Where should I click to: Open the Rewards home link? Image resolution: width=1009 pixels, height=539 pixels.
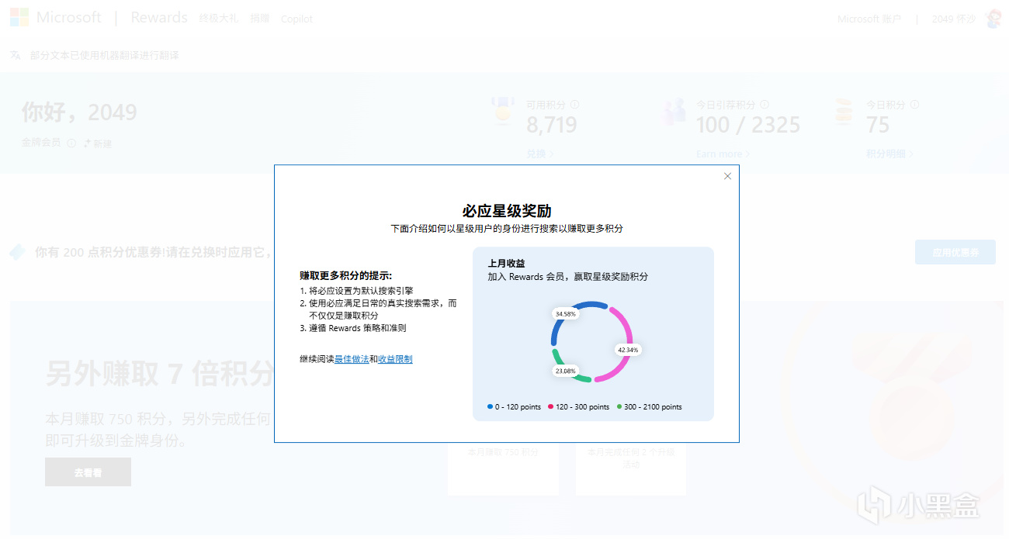point(159,18)
